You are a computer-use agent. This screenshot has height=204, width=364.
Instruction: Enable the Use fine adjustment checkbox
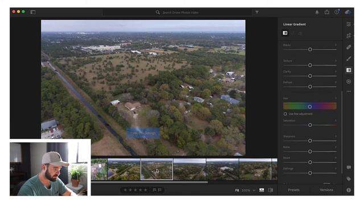[x=285, y=114]
